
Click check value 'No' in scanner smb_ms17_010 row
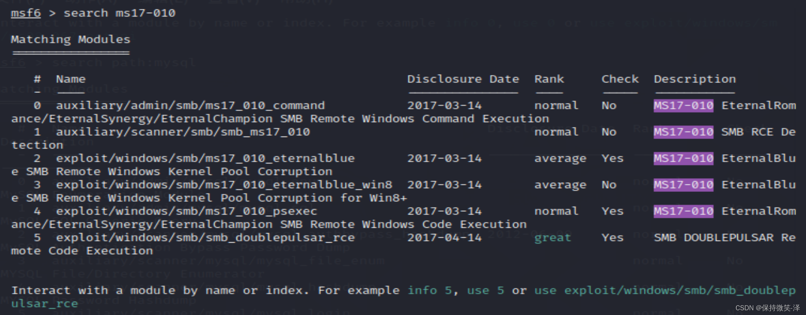[609, 132]
